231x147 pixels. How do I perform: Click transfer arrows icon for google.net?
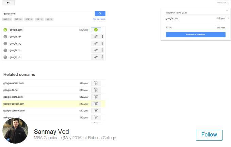(96, 37)
